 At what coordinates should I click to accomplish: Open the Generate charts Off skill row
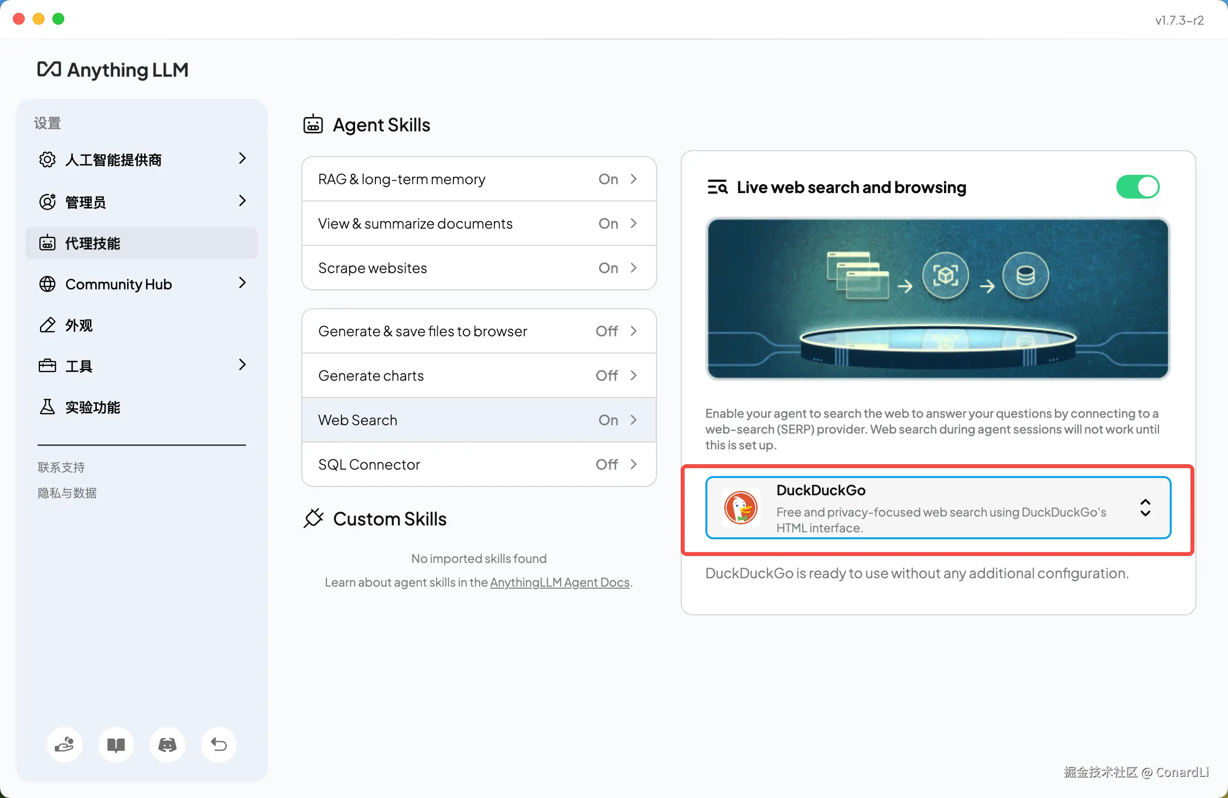click(x=478, y=375)
